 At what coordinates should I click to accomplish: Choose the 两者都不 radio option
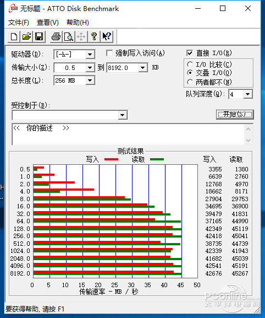tap(190, 82)
